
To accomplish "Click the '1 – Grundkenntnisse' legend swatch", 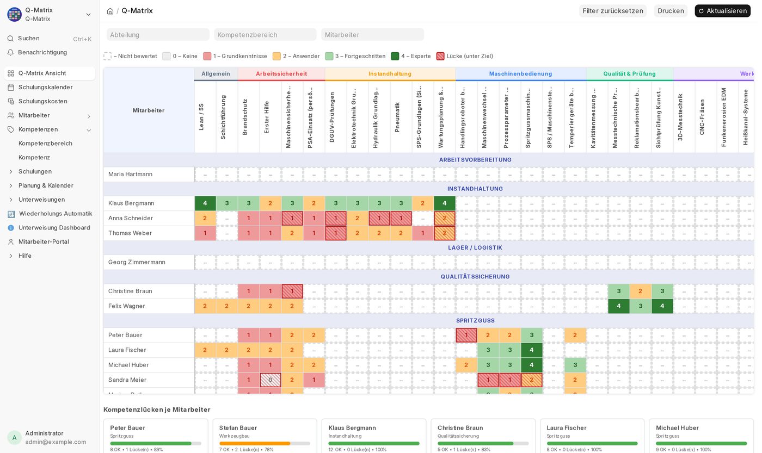I will point(207,56).
